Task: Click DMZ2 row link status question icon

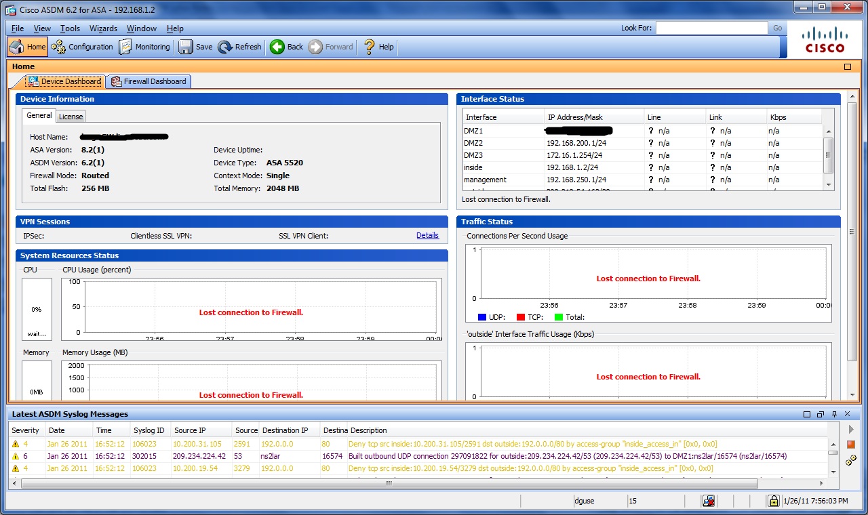Action: click(x=713, y=143)
